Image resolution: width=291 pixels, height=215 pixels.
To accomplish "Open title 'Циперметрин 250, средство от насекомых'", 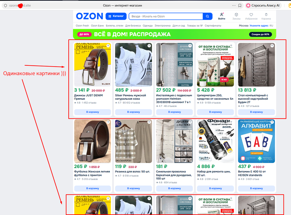I will [x=215, y=97].
